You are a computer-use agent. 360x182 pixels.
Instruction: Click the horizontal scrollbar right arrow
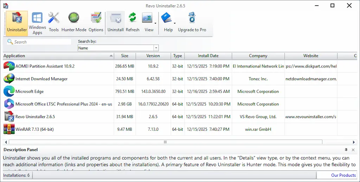[354, 142]
